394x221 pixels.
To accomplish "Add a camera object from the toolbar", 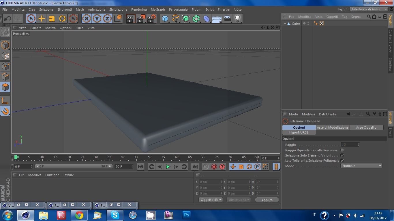I will 228,19.
